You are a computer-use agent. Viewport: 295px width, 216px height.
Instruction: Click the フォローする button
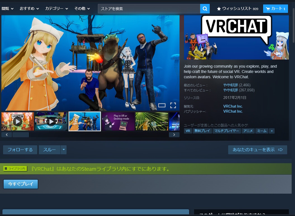tap(20, 150)
